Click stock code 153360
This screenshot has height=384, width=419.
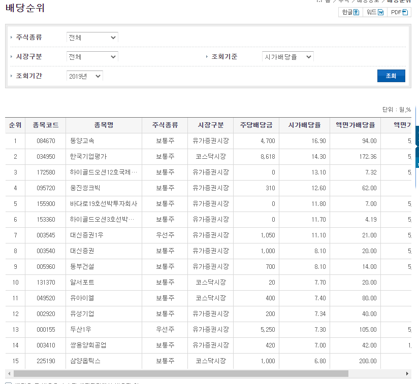(x=46, y=220)
